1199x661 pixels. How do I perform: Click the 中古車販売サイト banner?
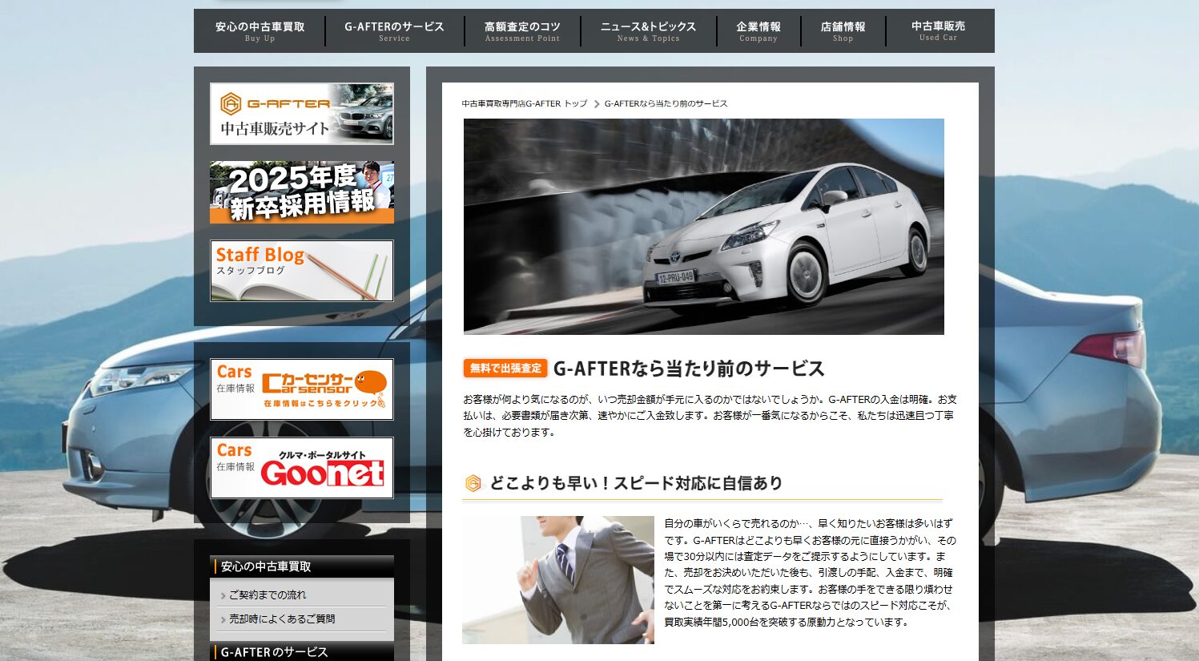pyautogui.click(x=301, y=114)
